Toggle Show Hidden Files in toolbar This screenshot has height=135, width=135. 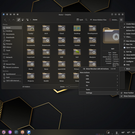pos(98,20)
